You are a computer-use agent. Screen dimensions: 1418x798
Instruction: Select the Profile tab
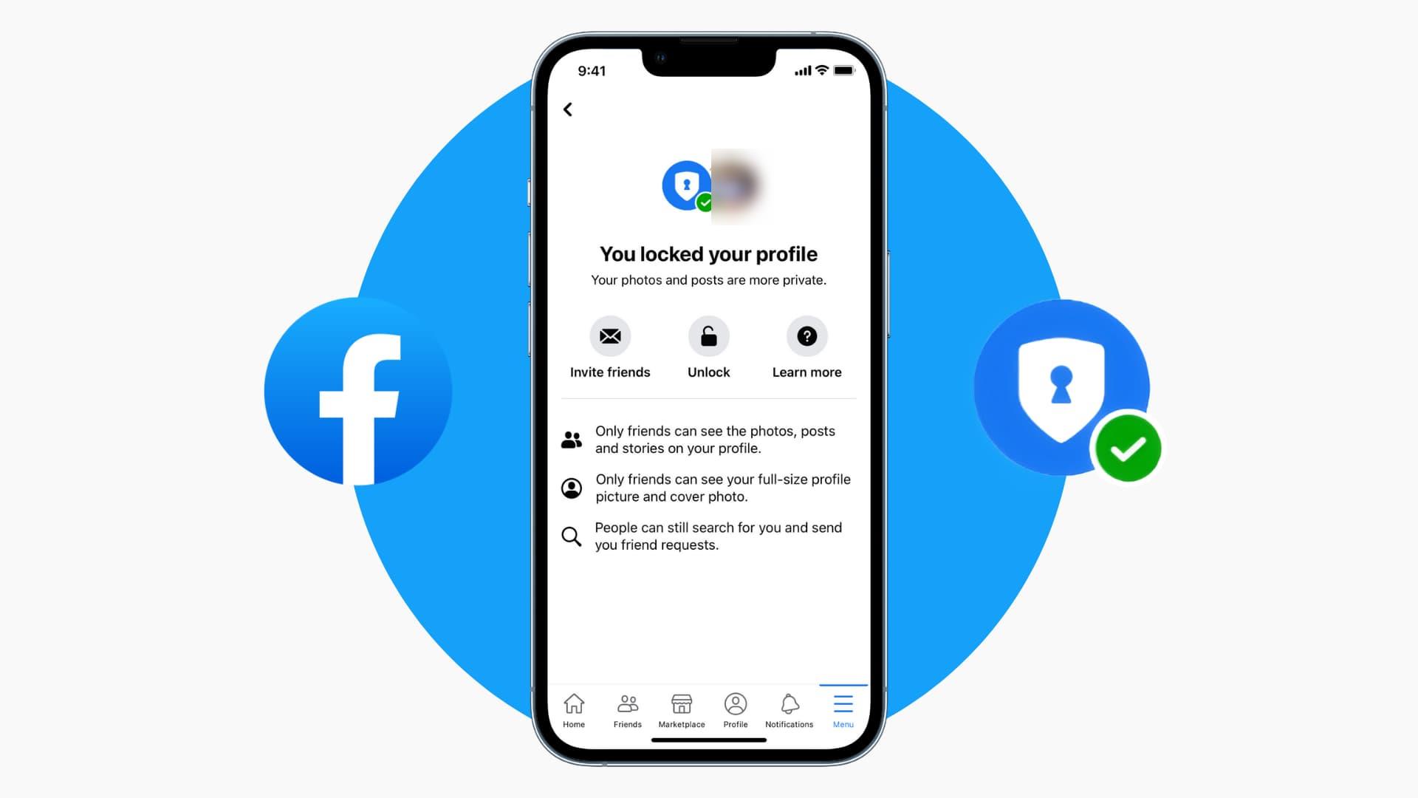[x=736, y=709]
